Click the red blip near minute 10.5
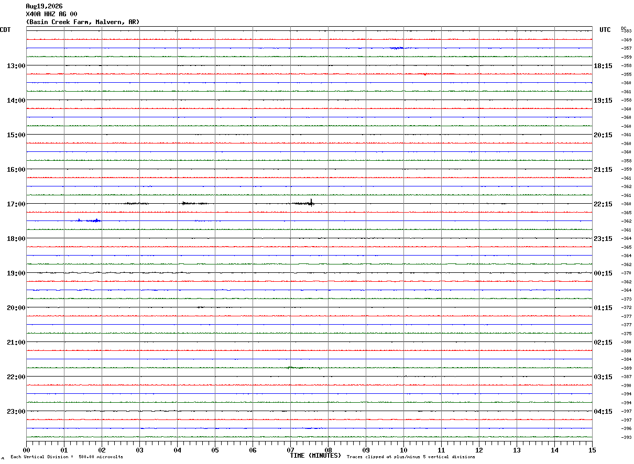The image size is (634, 464). [x=424, y=74]
